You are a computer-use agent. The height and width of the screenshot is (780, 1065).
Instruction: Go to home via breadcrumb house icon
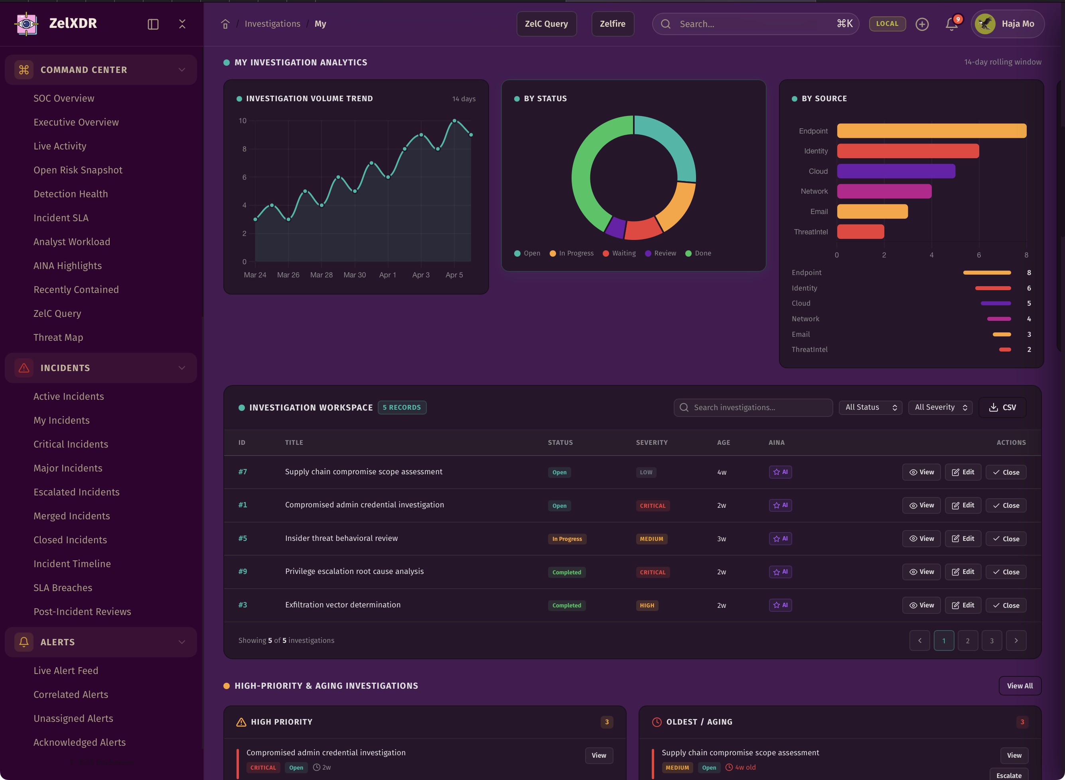pos(225,24)
